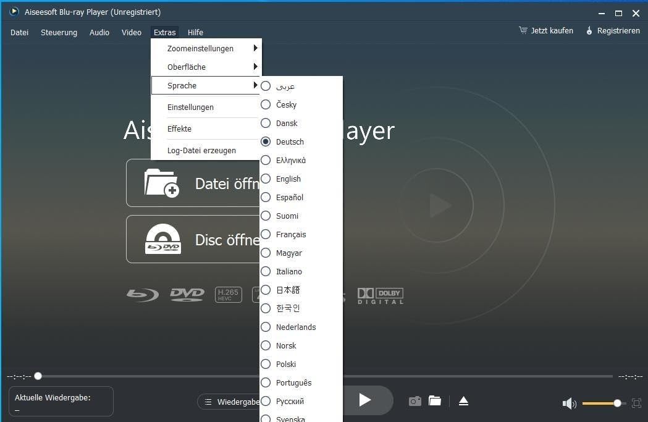Select Deutsch language radio button
The width and height of the screenshot is (648, 422).
pyautogui.click(x=266, y=141)
